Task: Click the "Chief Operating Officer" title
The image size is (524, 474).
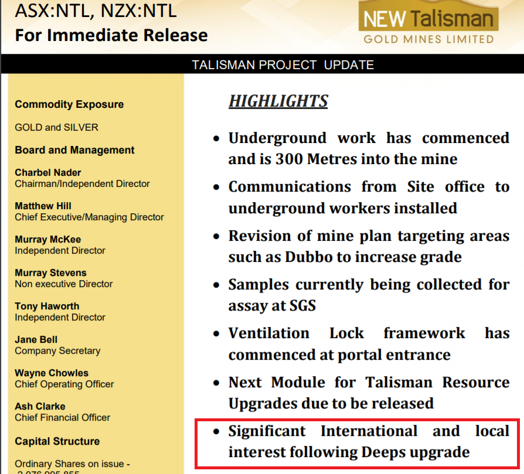Action: click(64, 384)
